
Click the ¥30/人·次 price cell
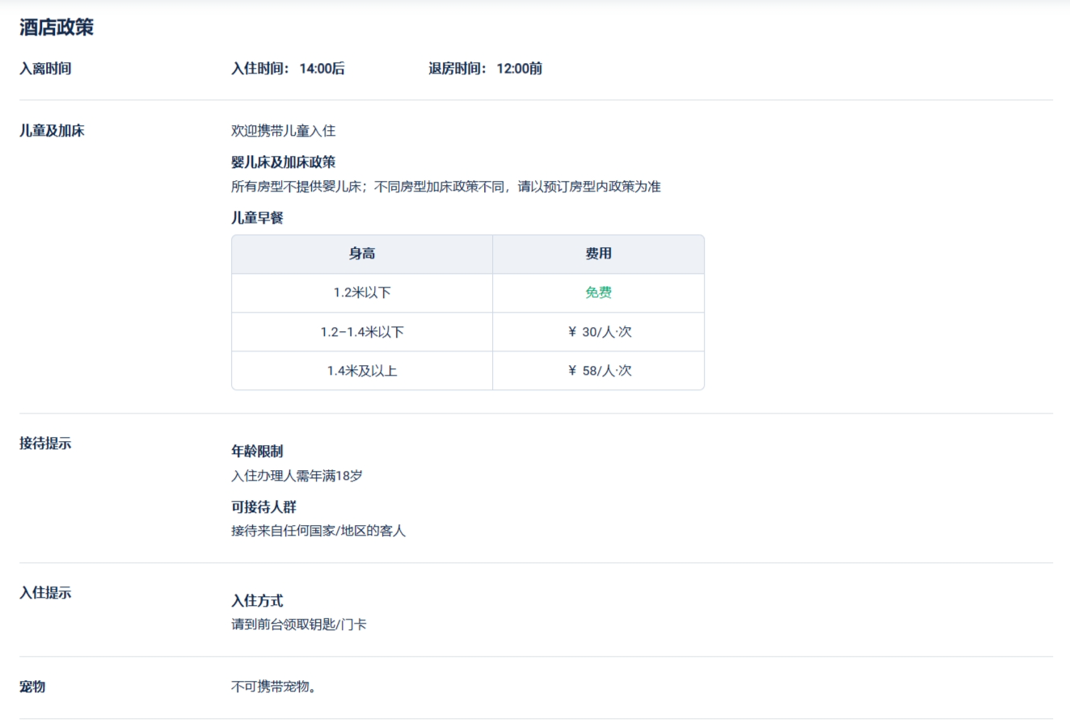(599, 332)
